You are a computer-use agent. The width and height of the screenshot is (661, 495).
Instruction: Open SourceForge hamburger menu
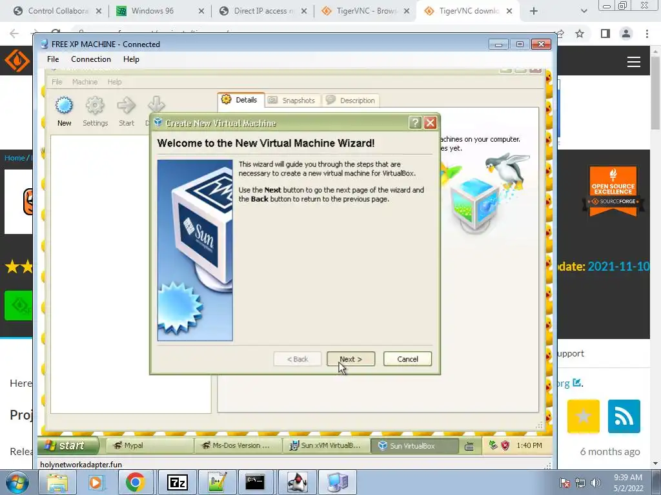[x=634, y=62]
